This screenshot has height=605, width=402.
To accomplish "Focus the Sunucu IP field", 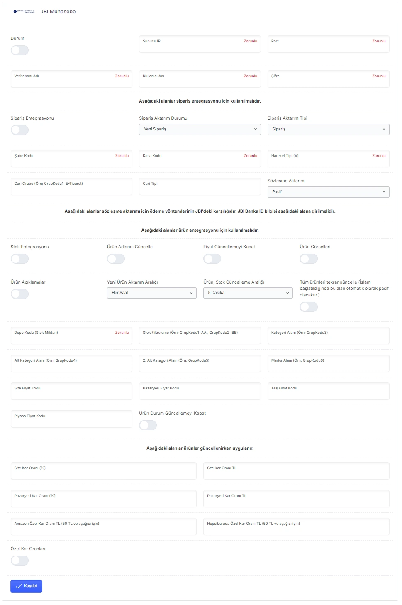I will 200,44.
